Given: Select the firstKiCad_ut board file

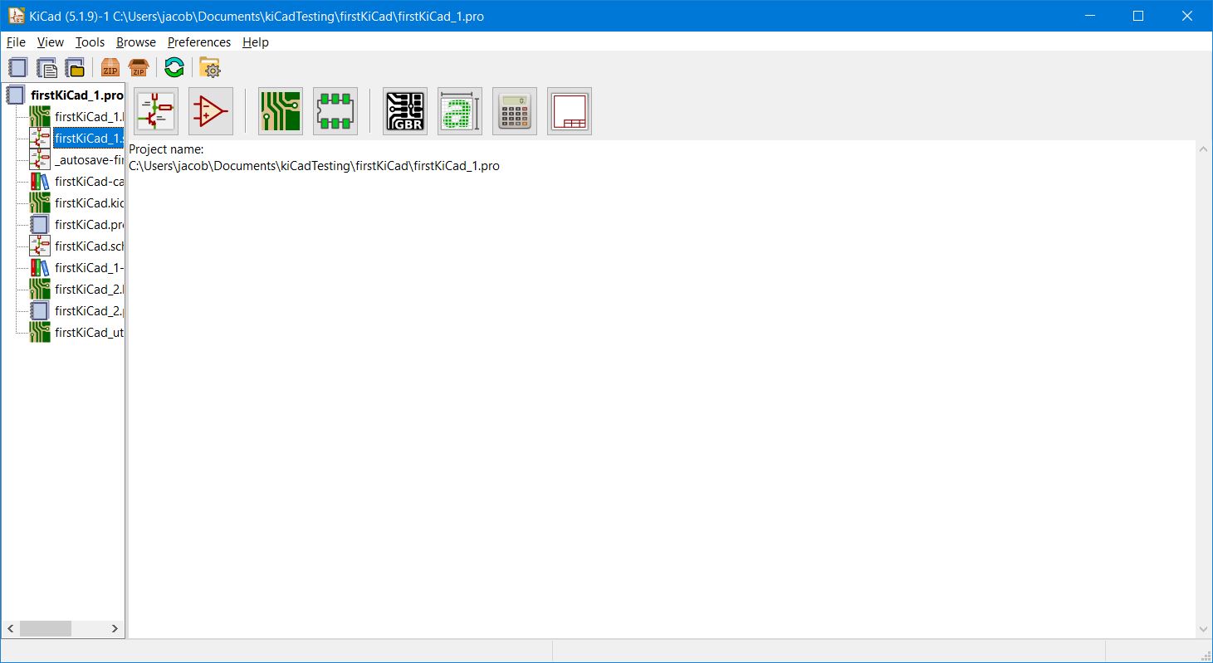Looking at the screenshot, I should pos(89,332).
